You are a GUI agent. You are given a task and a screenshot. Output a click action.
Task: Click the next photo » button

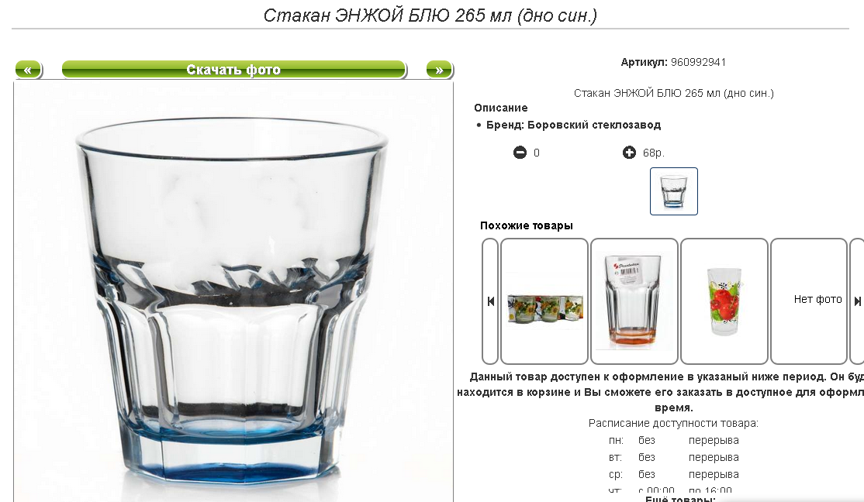(x=439, y=70)
